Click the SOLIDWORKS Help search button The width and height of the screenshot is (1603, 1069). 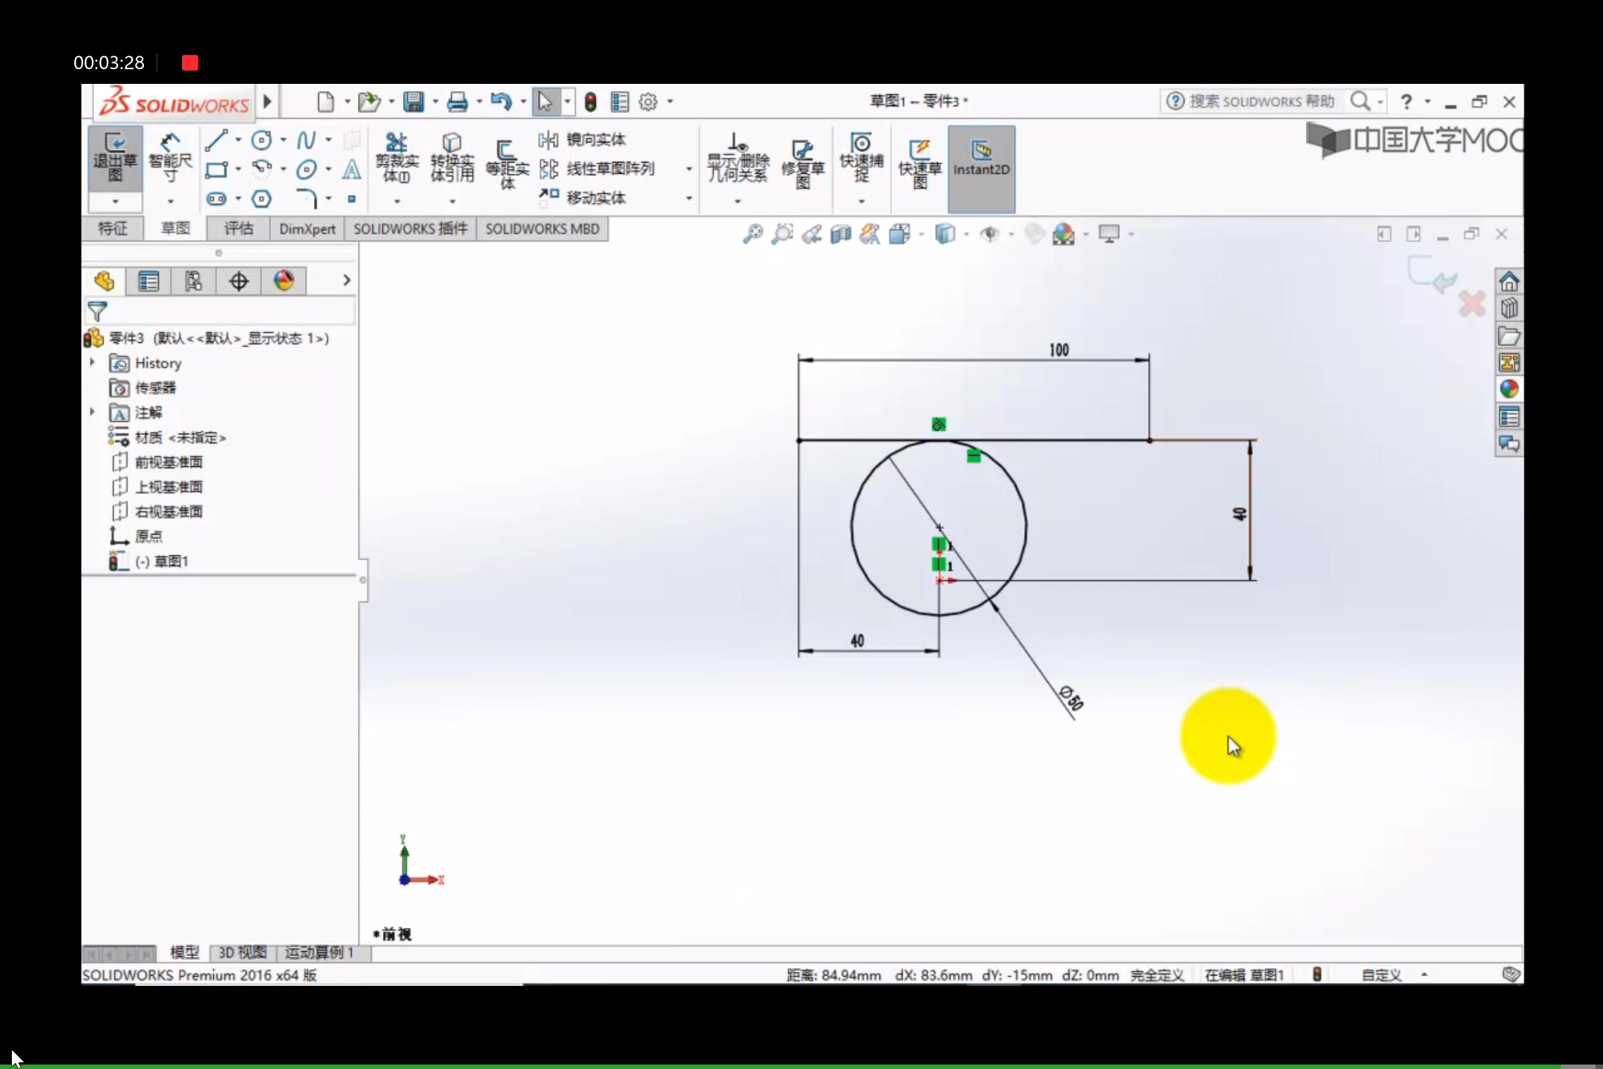point(1361,101)
